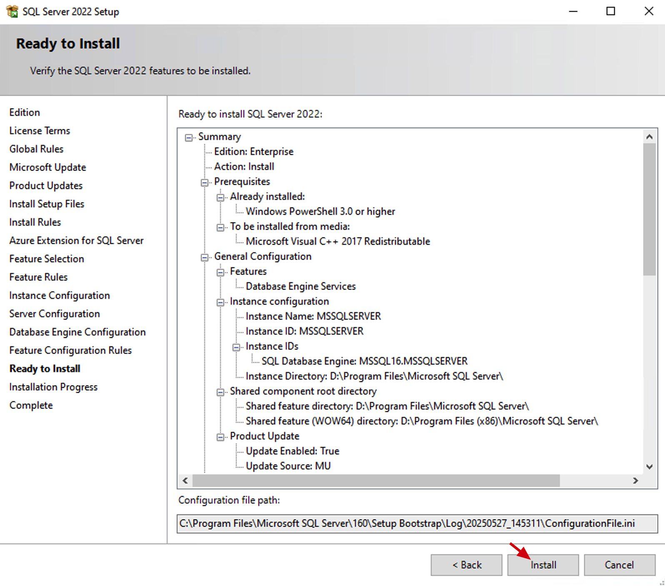Viewport: 665px width, 586px height.
Task: Click the Install Rules step
Action: (x=35, y=222)
